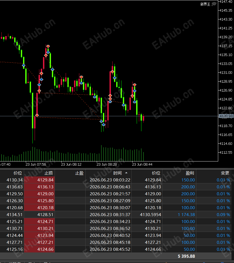
Task: Click the red stop-loss cell 4136.13
Action: pos(39,187)
